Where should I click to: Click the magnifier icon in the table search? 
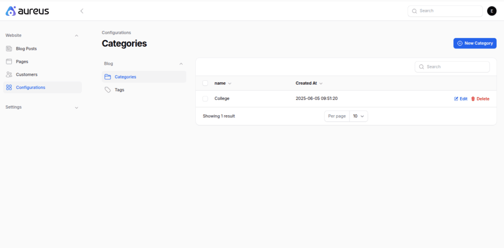(421, 67)
